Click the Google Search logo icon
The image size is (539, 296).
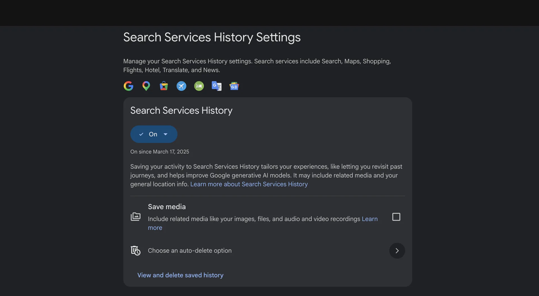tap(128, 86)
